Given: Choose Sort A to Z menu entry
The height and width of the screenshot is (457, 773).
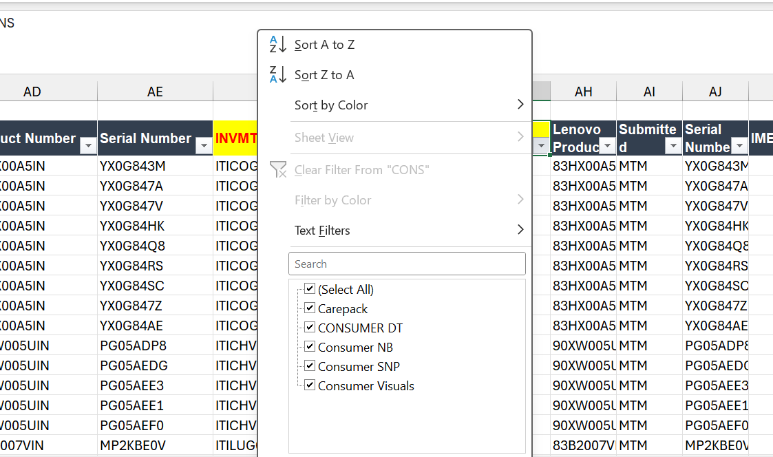Looking at the screenshot, I should 324,45.
